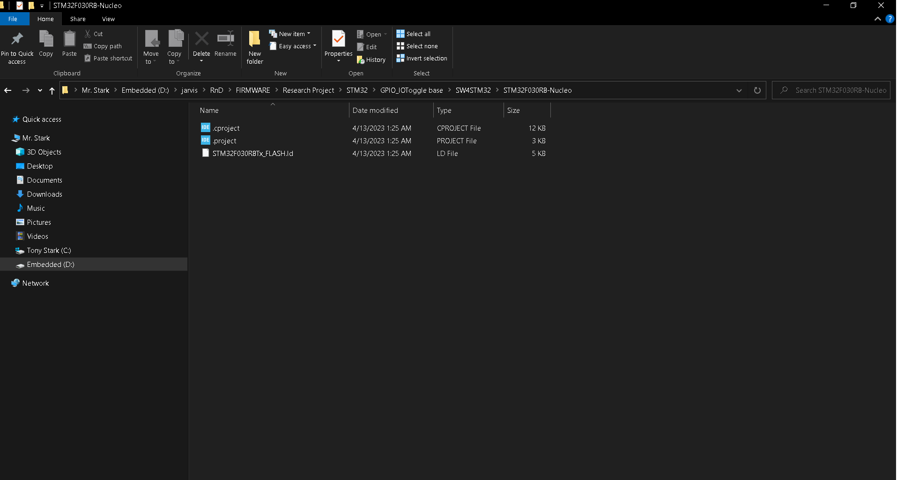Switch to the View ribbon tab
This screenshot has height=480, width=897.
point(108,19)
